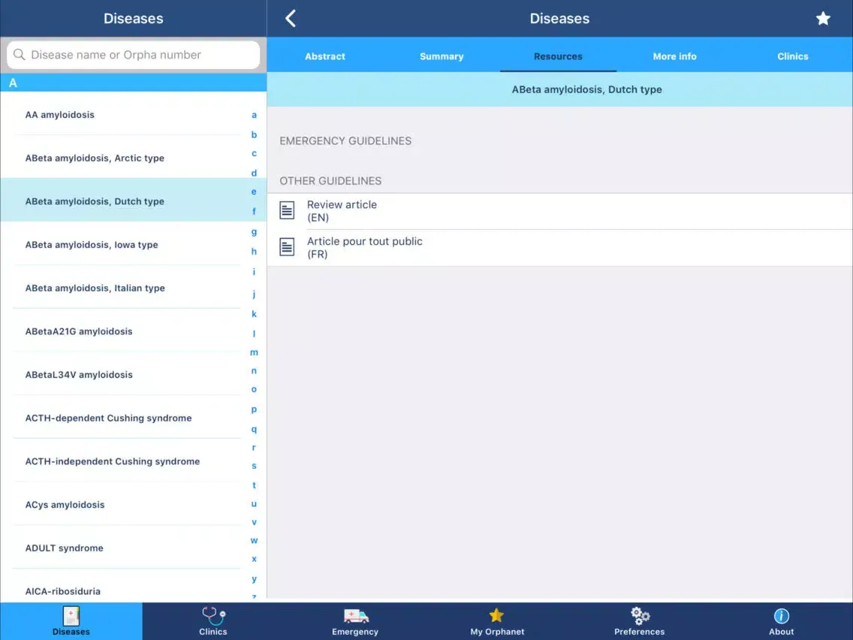Open the Clinics tab at top

coord(792,56)
